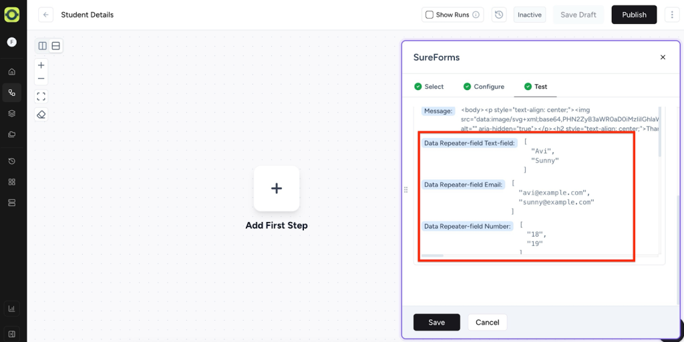Open the three-dot more options menu
Image resolution: width=684 pixels, height=342 pixels.
click(671, 15)
